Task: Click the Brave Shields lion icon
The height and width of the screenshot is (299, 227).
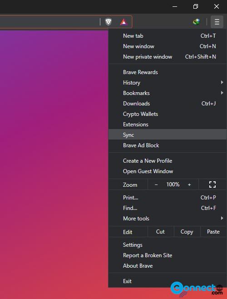Action: pos(109,22)
